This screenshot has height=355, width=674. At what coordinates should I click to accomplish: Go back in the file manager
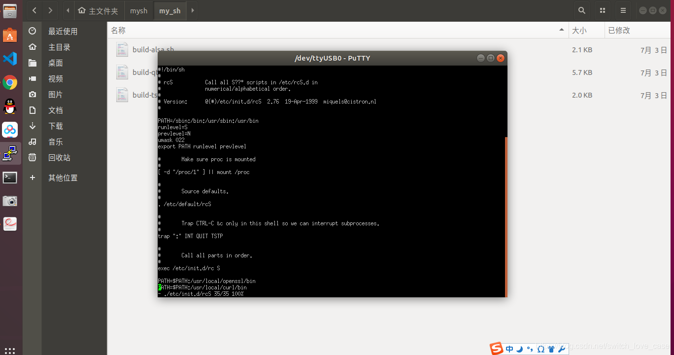pyautogui.click(x=34, y=10)
